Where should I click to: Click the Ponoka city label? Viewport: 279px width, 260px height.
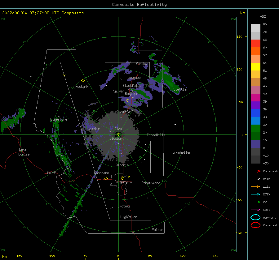click(x=141, y=64)
